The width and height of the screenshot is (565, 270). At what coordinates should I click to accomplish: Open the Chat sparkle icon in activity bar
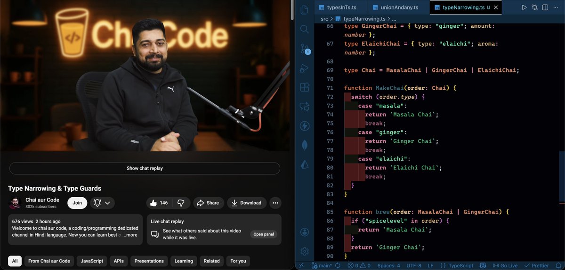(x=305, y=107)
